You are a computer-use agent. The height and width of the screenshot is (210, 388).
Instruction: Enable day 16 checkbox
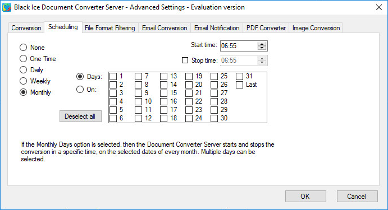[163, 101]
